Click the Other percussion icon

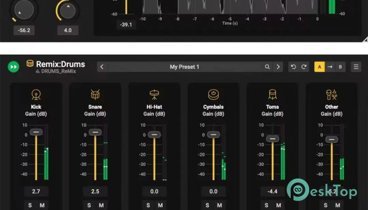(x=331, y=95)
